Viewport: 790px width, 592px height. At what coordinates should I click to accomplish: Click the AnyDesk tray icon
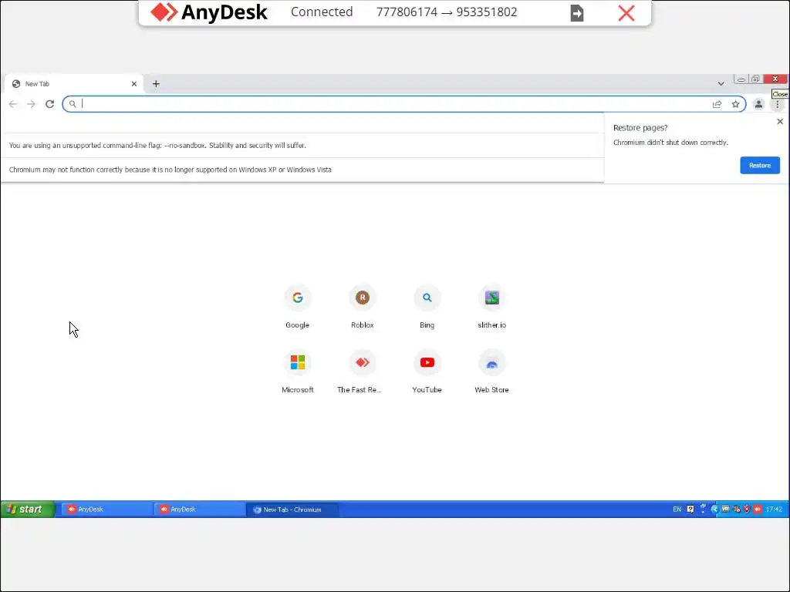[x=758, y=509]
